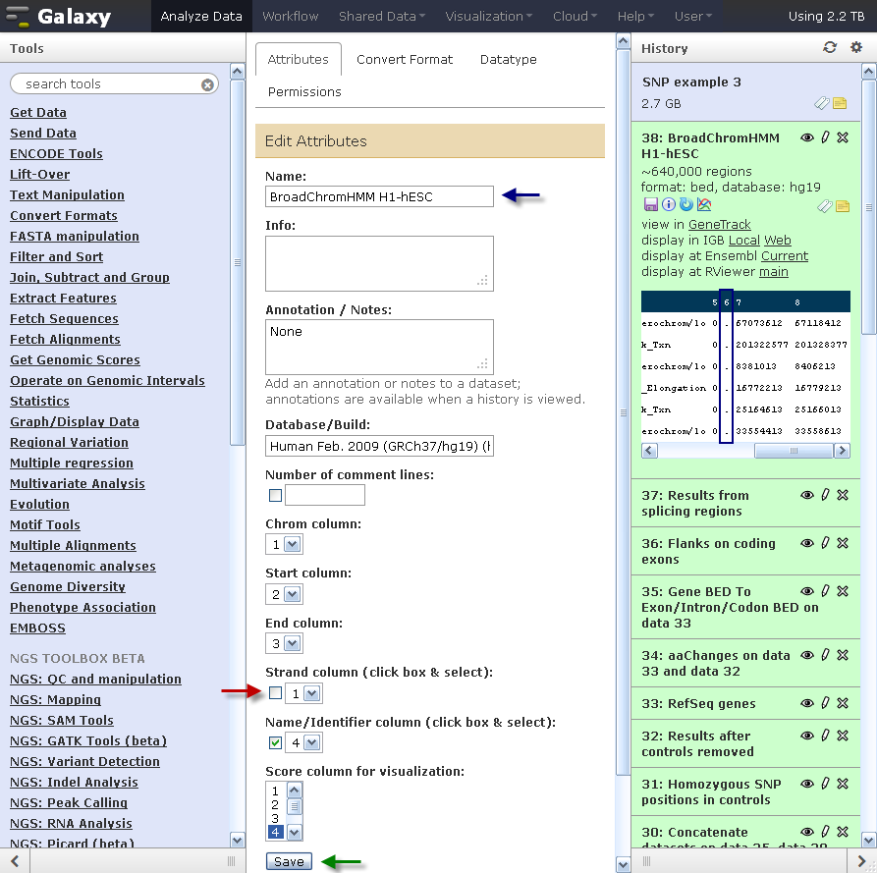View data of dataset 36 eye icon
The height and width of the screenshot is (873, 877).
[x=806, y=542]
